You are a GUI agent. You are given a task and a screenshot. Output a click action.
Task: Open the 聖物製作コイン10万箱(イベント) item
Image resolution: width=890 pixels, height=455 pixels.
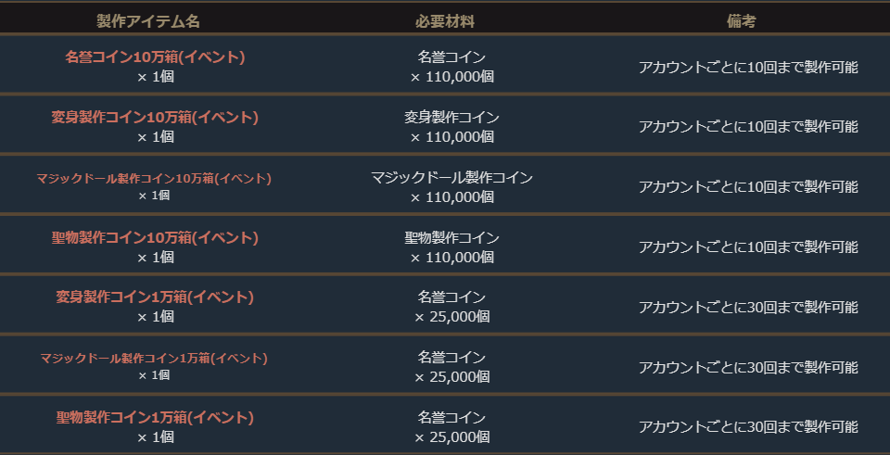(155, 238)
